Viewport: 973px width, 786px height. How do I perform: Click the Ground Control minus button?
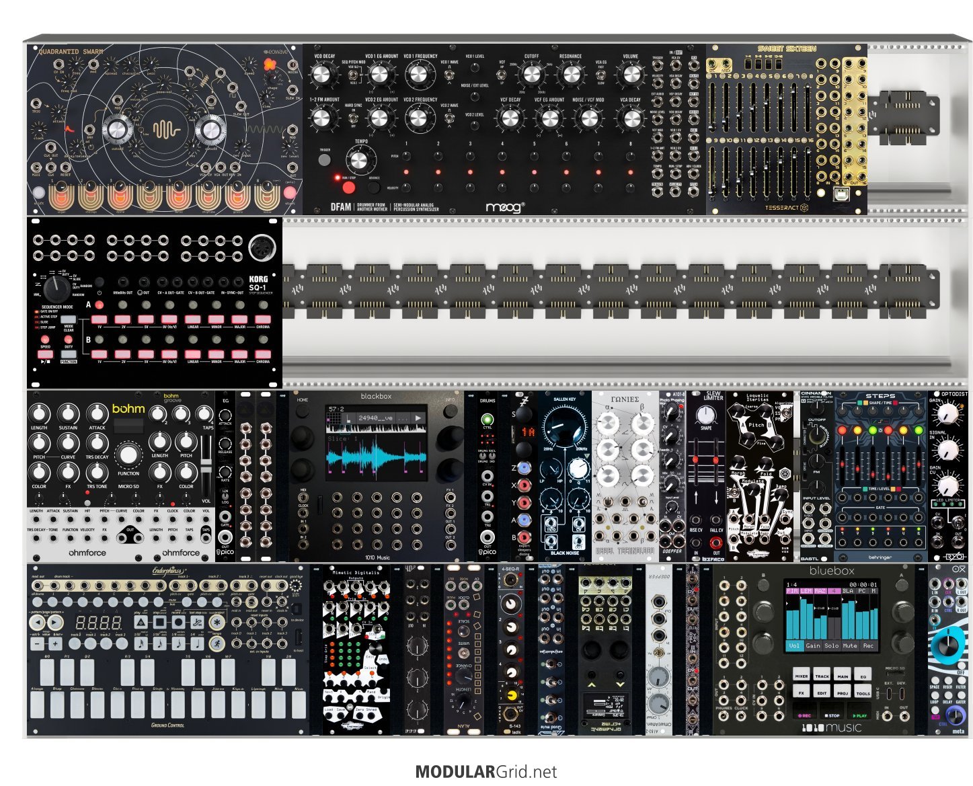pyautogui.click(x=38, y=644)
